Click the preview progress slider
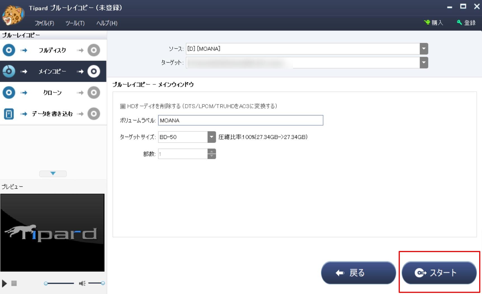This screenshot has height=294, width=482. pos(59,283)
